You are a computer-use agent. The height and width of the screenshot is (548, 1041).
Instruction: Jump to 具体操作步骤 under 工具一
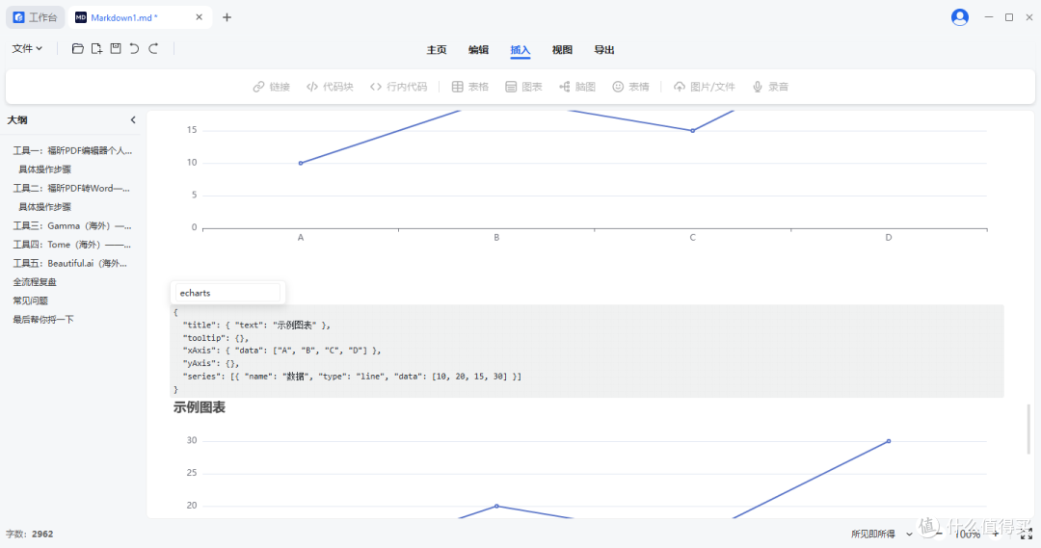pos(44,170)
